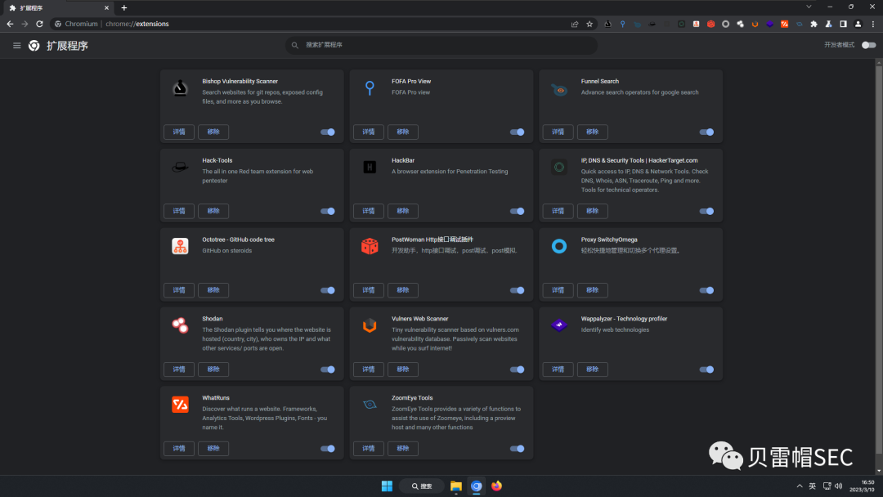Click the share page icon in address bar
Viewport: 883px width, 497px height.
click(x=575, y=25)
